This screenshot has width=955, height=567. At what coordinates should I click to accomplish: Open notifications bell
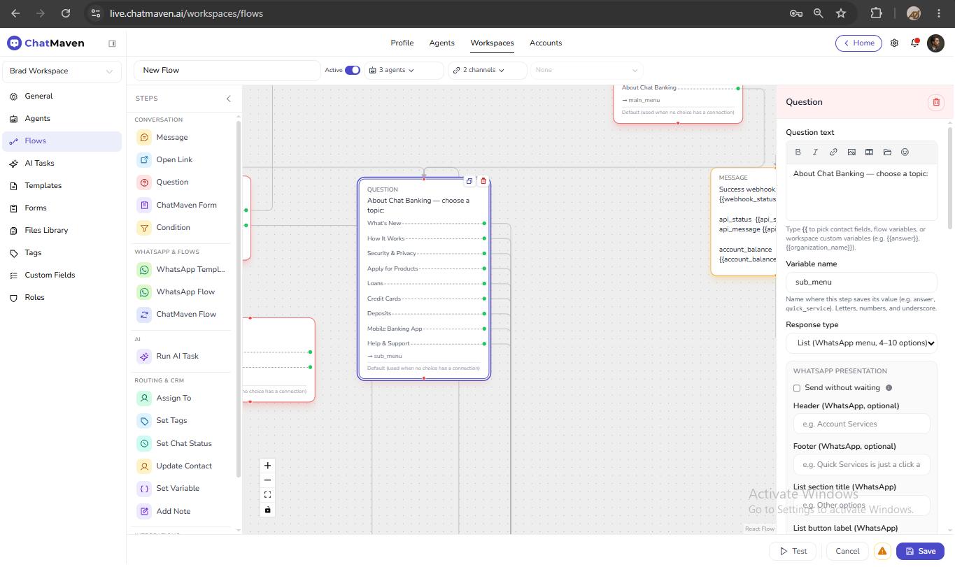point(914,43)
